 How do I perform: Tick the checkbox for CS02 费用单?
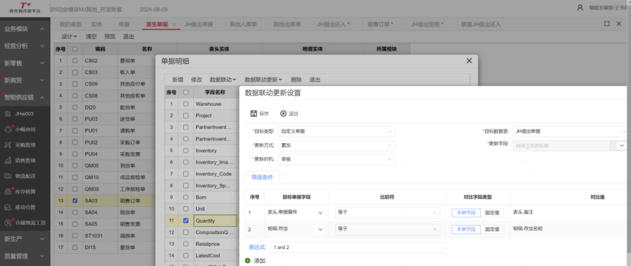pos(75,61)
